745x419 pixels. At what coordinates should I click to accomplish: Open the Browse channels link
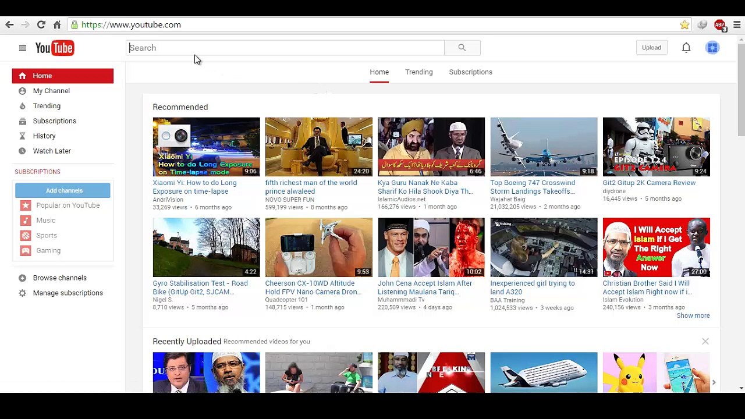(60, 278)
